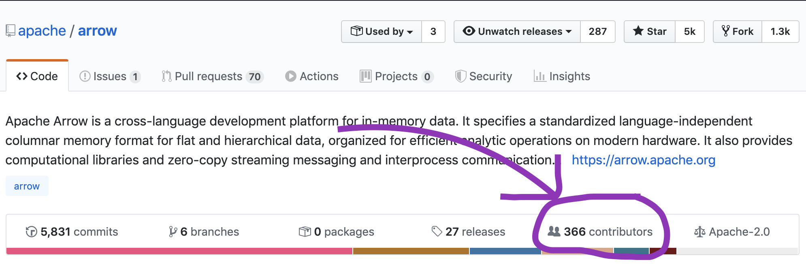Click the arrow topic tag
This screenshot has width=806, height=264.
[x=27, y=186]
